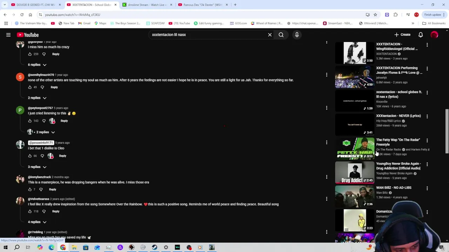Image resolution: width=449 pixels, height=252 pixels.
Task: Open Windows taskbar search
Action: click(x=17, y=247)
